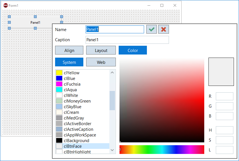The image size is (239, 161).
Task: Open the Layout tab
Action: coord(101,50)
